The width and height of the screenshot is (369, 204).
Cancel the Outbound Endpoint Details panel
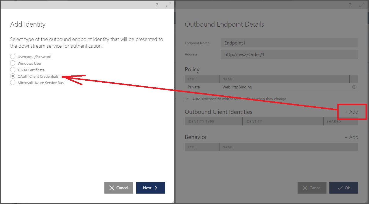pos(312,188)
